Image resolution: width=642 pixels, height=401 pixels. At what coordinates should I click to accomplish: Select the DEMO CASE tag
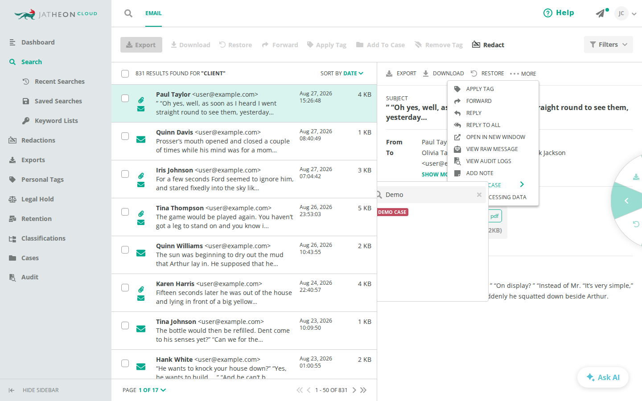[392, 212]
